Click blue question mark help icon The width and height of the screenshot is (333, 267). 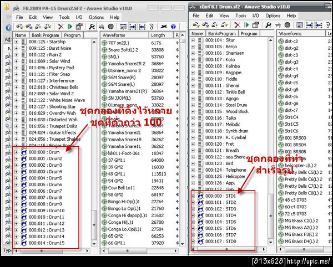pyautogui.click(x=173, y=27)
